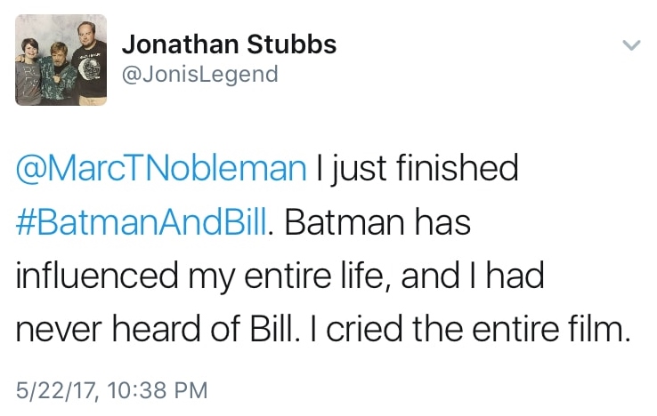Open the @MarcTNobleman mention

click(x=160, y=170)
